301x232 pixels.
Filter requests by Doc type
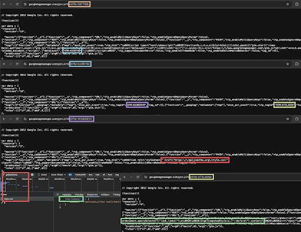click(x=91, y=174)
